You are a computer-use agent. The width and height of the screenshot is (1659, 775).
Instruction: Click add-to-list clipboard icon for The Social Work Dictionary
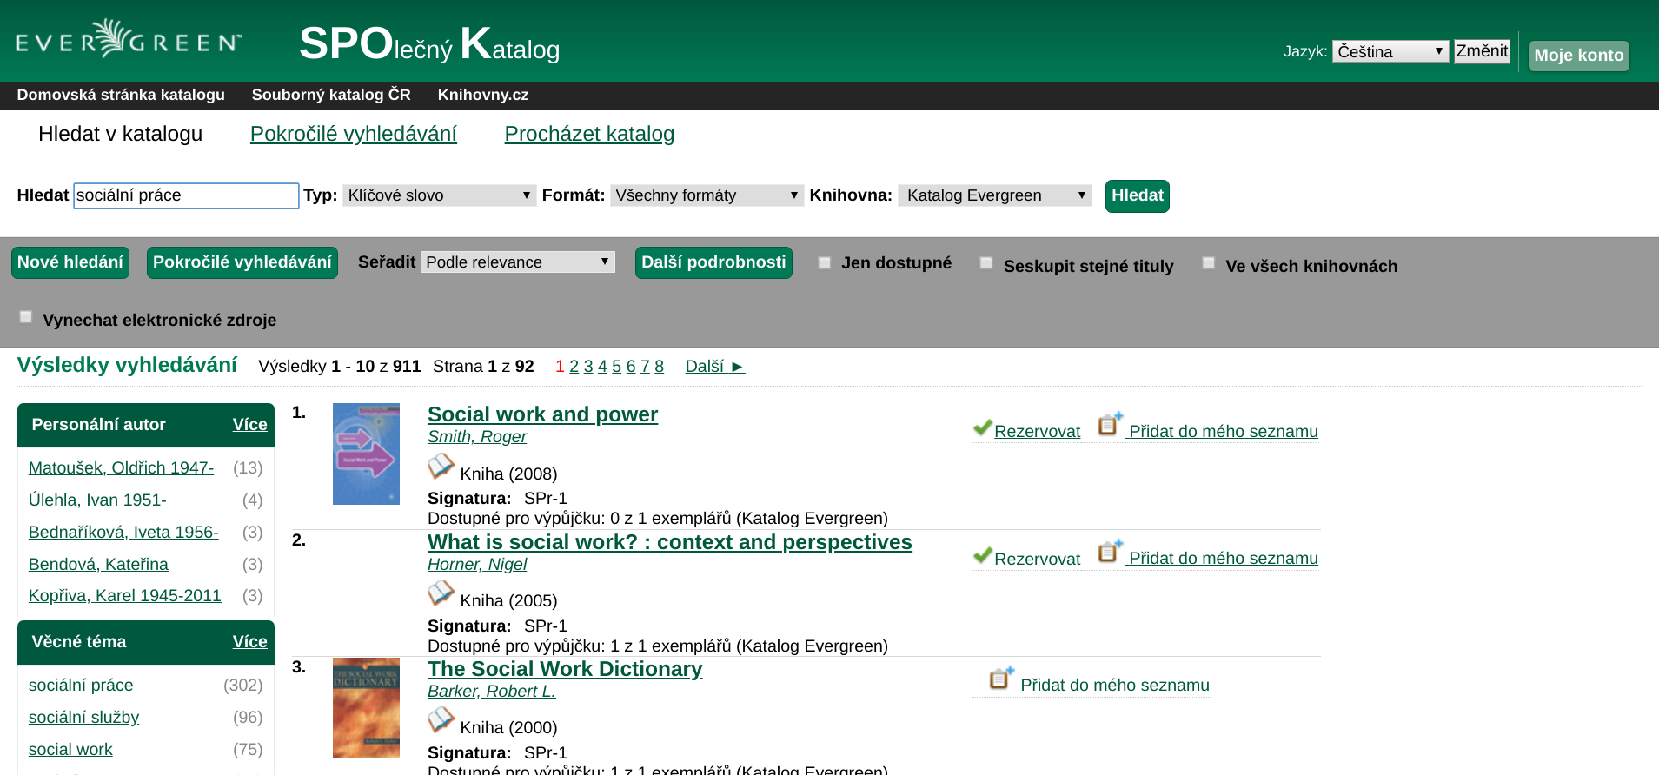(x=1001, y=678)
